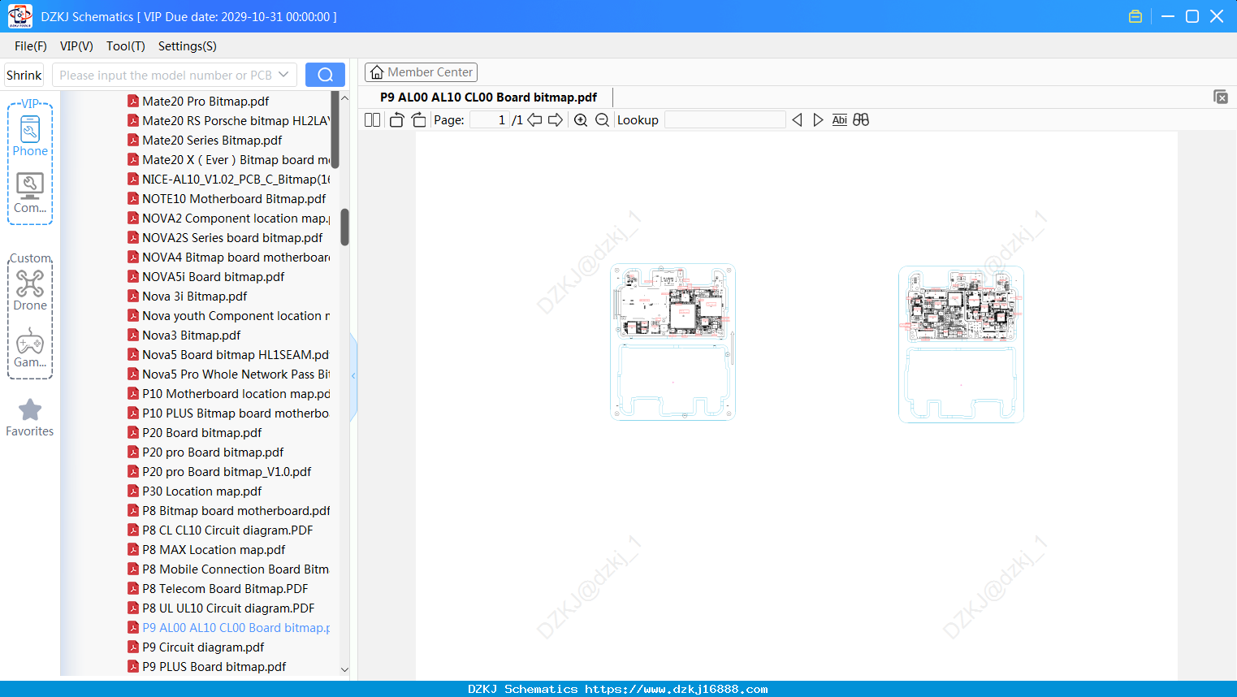Select the Drone category icon
The height and width of the screenshot is (697, 1237).
30,290
